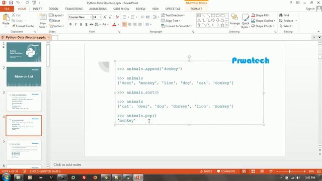Toggle text shadow
Image resolution: width=322 pixels, height=181 pixels.
[x=86, y=25]
